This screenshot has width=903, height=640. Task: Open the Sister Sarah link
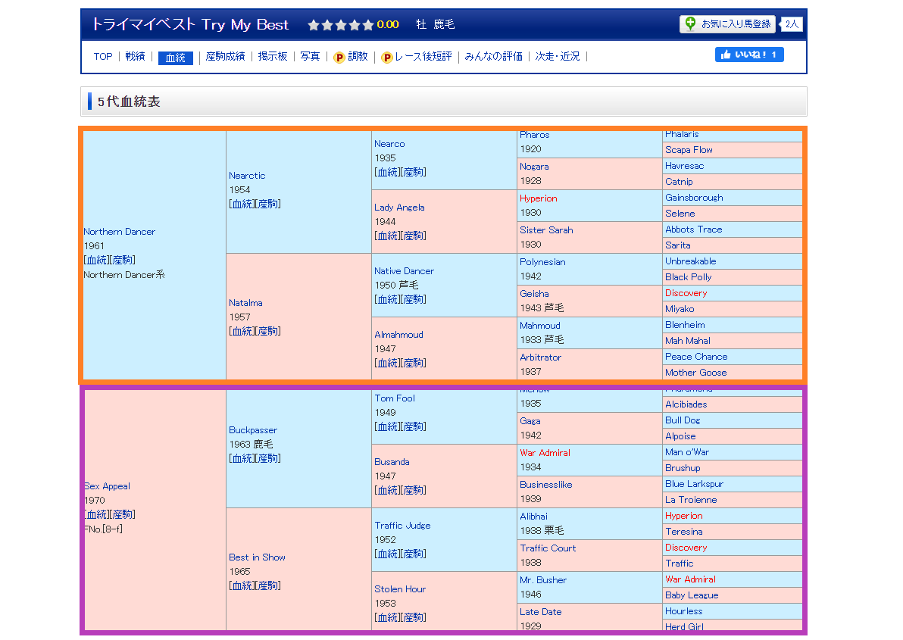[x=546, y=230]
